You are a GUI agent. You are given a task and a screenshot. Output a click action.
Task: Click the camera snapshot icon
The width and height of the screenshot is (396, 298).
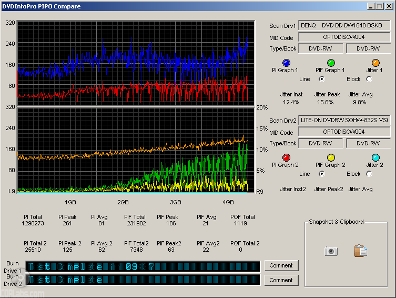[331, 251]
